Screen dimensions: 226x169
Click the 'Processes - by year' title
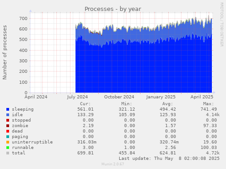pyautogui.click(x=113, y=9)
